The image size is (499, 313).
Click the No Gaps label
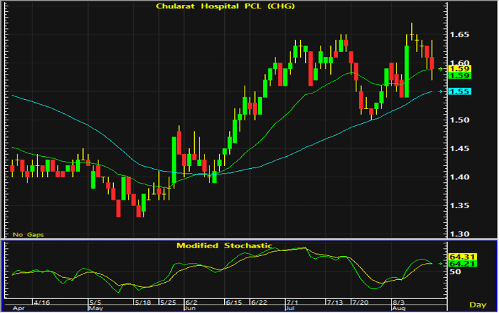28,235
